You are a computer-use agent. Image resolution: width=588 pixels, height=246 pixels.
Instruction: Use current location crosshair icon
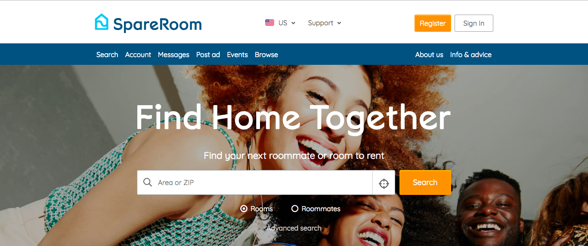[x=384, y=184]
